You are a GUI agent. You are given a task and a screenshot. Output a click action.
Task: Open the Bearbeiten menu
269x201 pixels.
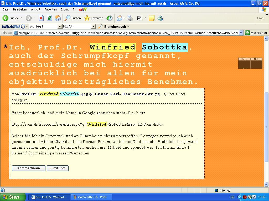[x=20, y=9]
